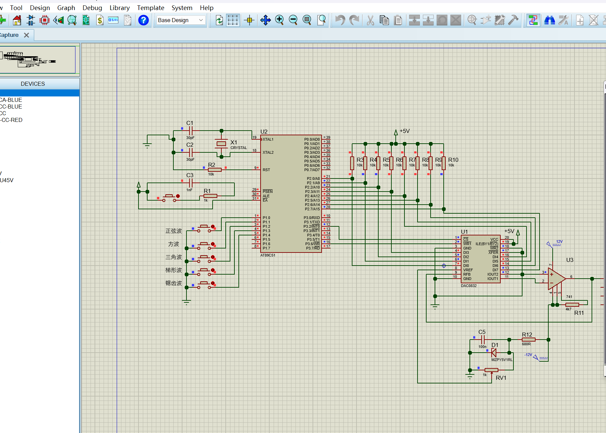Click Zoom to View Entire Sheet icon
606x433 pixels.
(x=307, y=20)
